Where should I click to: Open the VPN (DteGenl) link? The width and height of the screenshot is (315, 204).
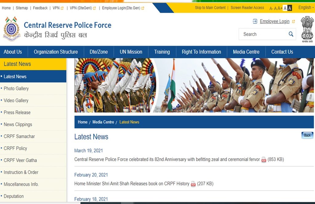point(81,8)
